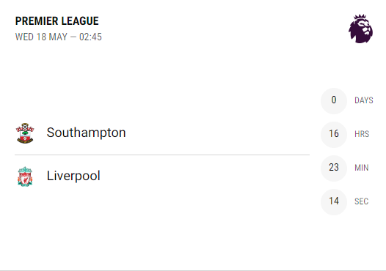This screenshot has width=386, height=271.
Task: Click the HRS label
Action: [x=362, y=134]
